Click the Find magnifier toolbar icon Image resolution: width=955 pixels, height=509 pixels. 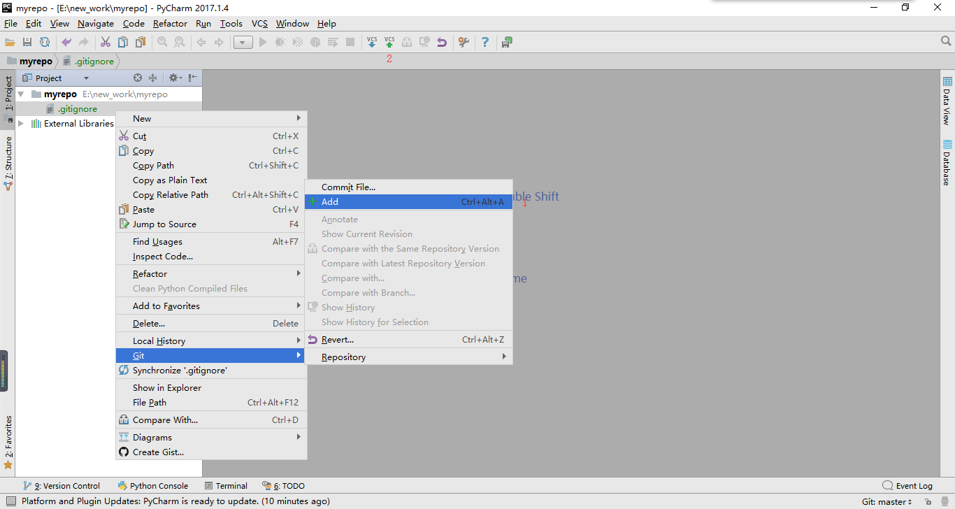(162, 43)
